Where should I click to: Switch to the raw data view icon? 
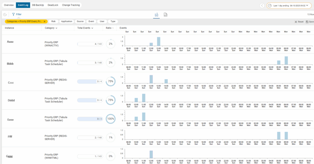166,15
